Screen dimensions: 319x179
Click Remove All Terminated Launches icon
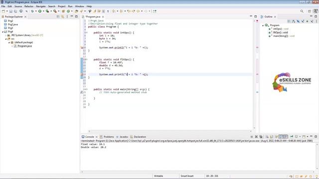[261, 137]
